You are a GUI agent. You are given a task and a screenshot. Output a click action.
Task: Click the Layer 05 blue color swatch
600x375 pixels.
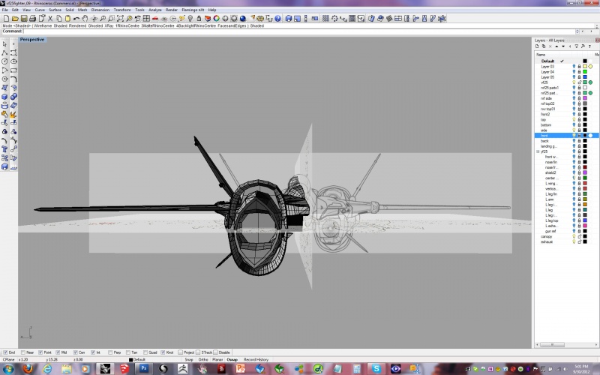585,77
